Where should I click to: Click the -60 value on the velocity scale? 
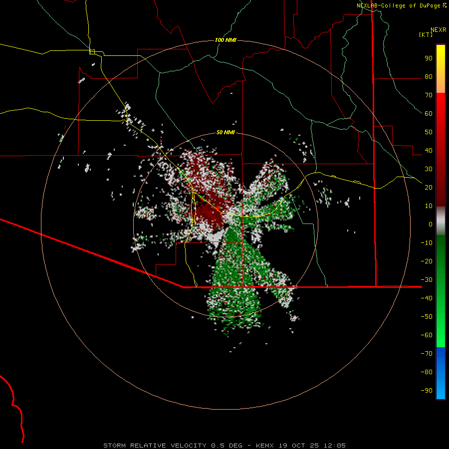point(427,335)
